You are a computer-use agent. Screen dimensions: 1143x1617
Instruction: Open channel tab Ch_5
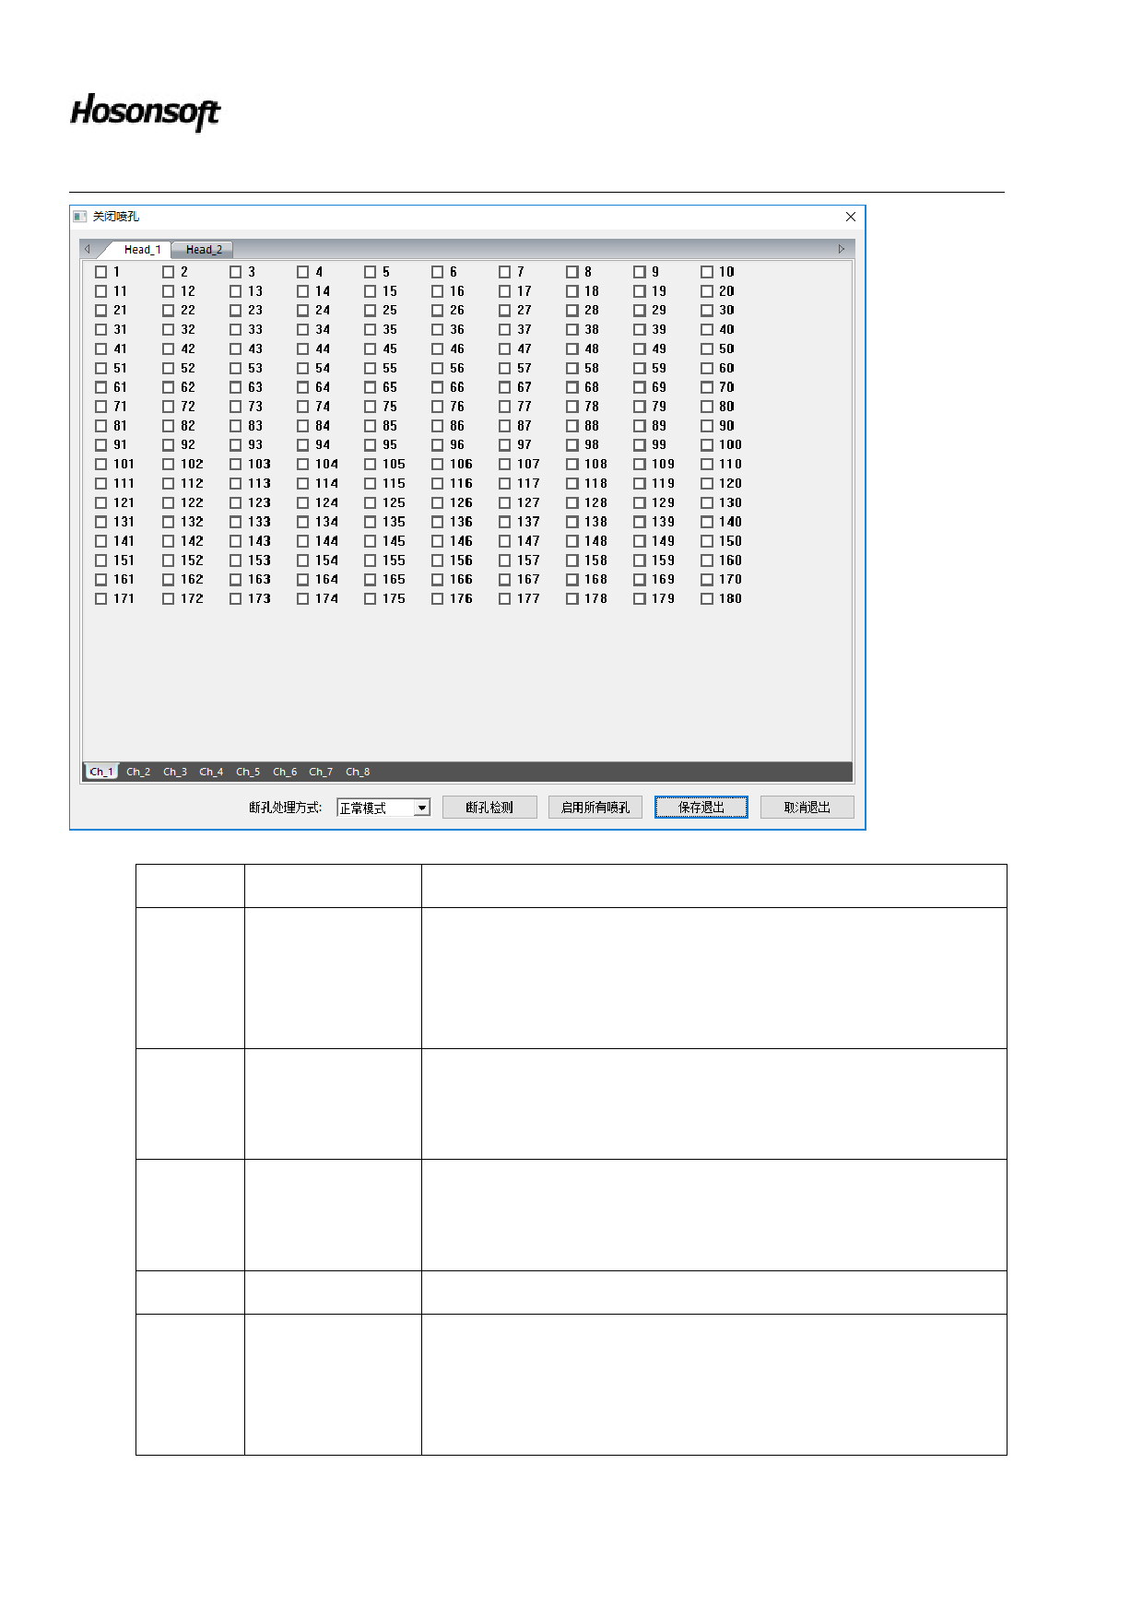[x=248, y=772]
